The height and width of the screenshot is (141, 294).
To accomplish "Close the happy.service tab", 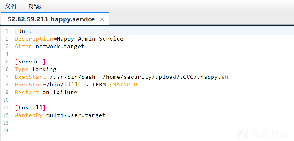I will [102, 19].
